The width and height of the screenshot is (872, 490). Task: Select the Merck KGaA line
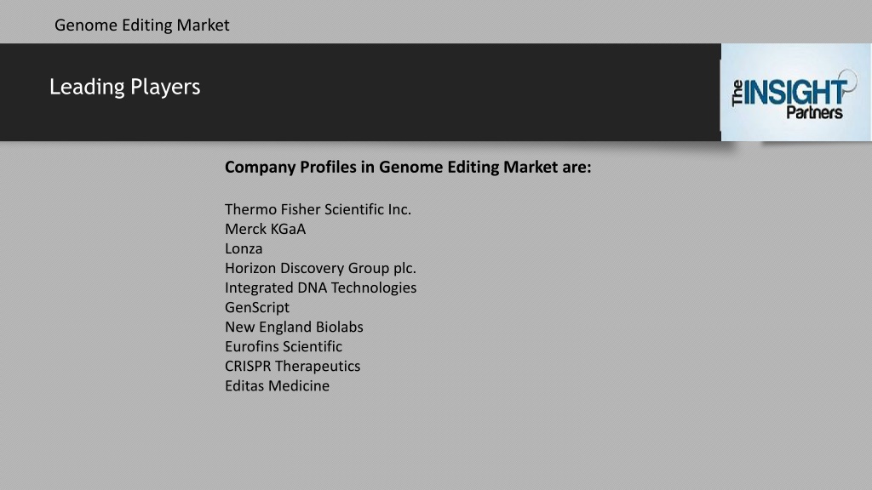click(x=266, y=229)
